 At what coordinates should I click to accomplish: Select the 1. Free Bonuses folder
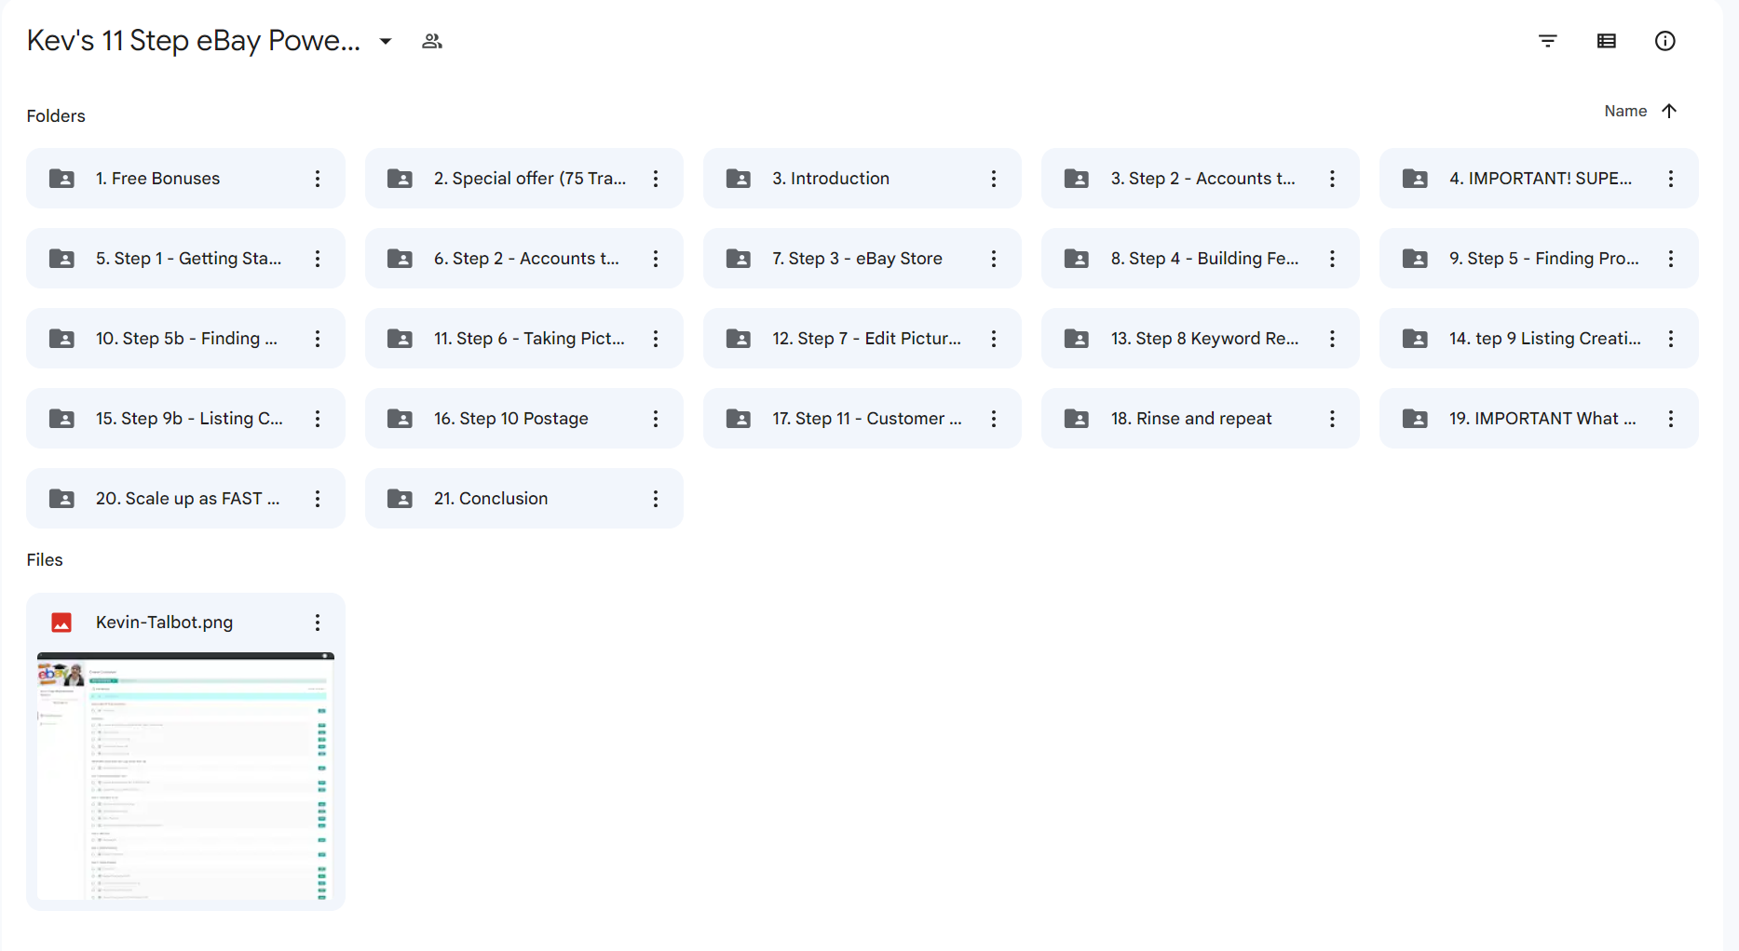tap(185, 179)
